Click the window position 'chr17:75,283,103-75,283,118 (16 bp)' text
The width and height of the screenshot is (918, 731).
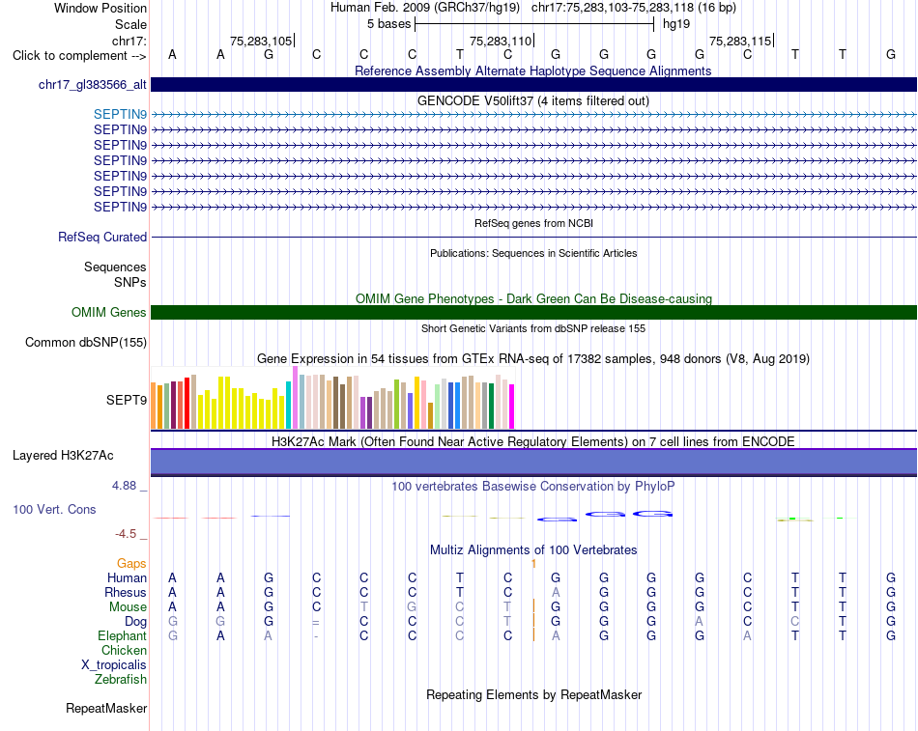pos(634,8)
